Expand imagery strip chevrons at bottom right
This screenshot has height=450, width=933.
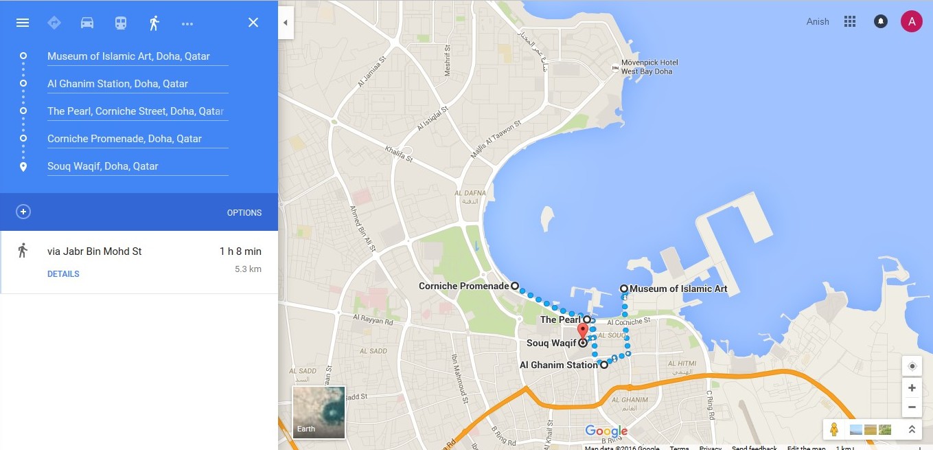[912, 429]
